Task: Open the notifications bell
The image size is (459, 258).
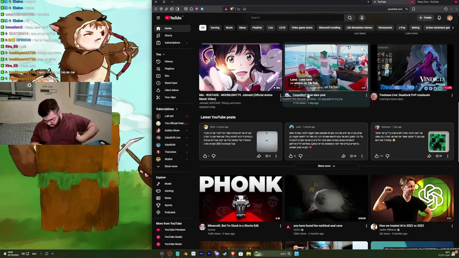Action: (x=439, y=18)
